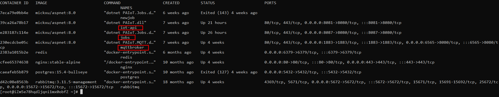Click the IMAGE column header
Screen dimensions: 499x97
click(41, 3)
